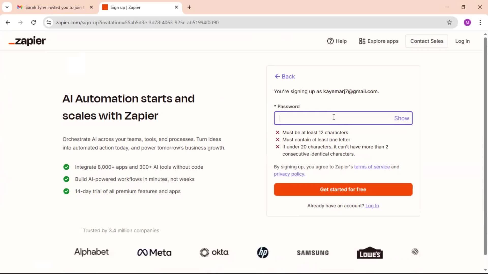Click the HP company logo
The height and width of the screenshot is (274, 488).
263,252
